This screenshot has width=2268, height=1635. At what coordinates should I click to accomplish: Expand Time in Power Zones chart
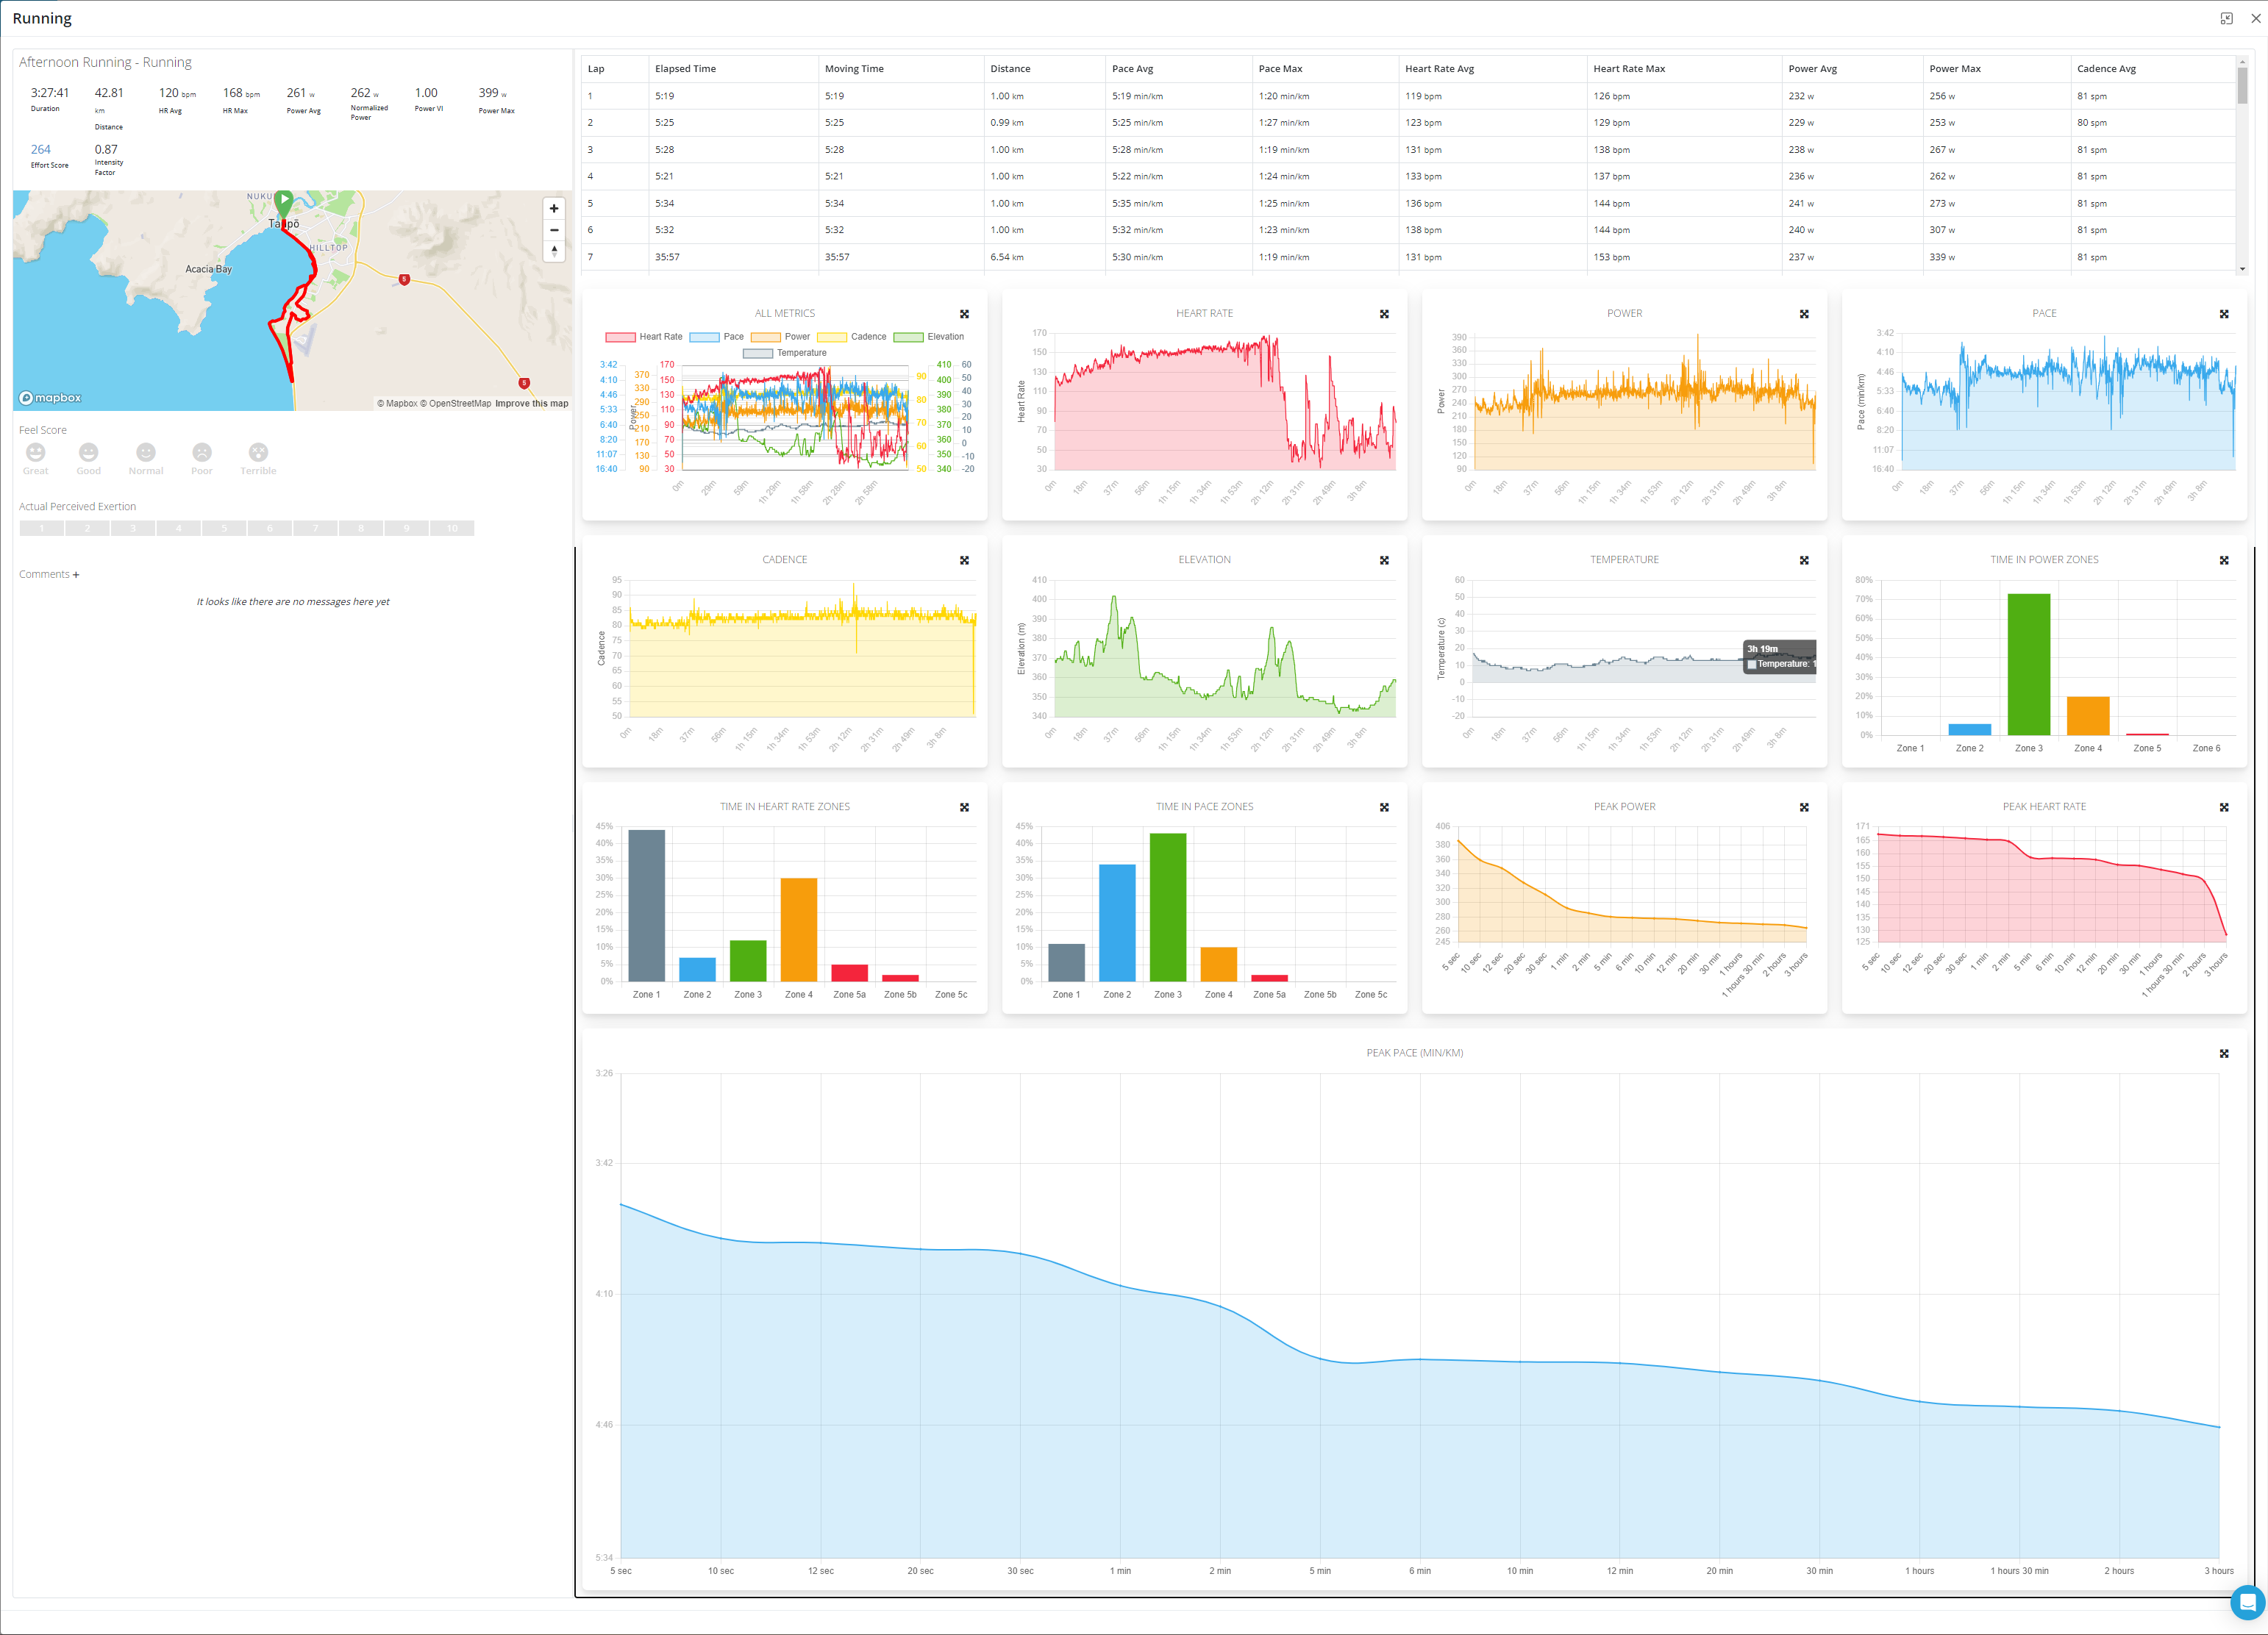point(2224,561)
